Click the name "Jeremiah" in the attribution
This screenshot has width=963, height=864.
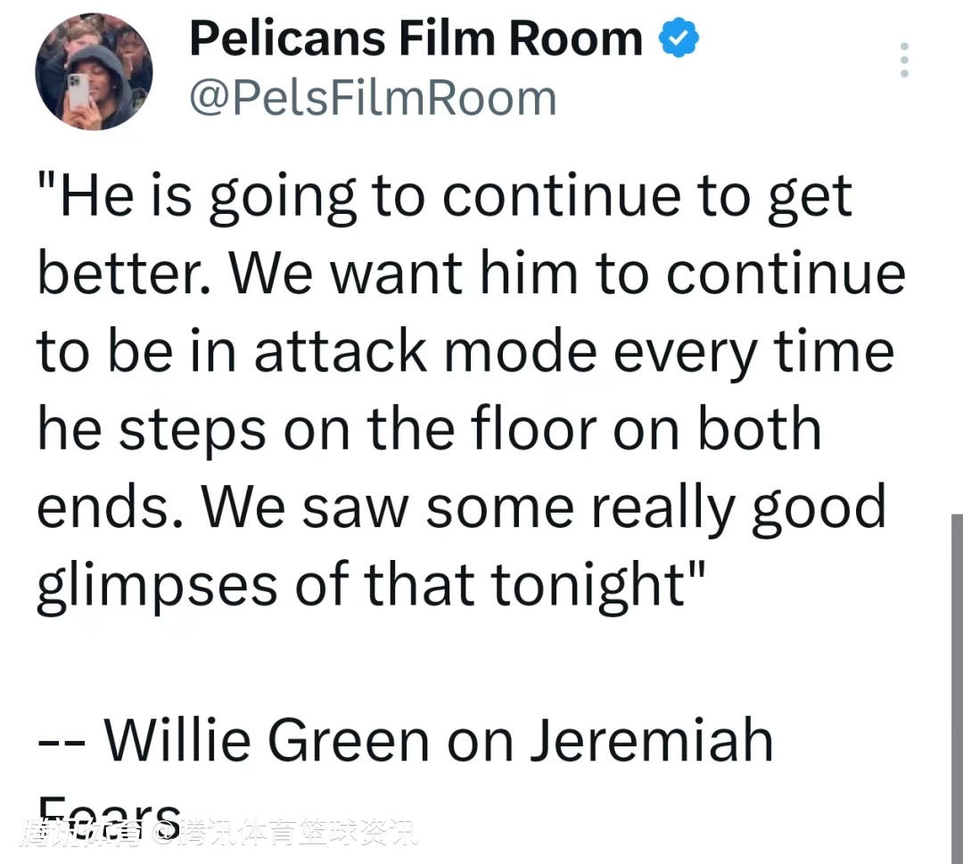651,741
